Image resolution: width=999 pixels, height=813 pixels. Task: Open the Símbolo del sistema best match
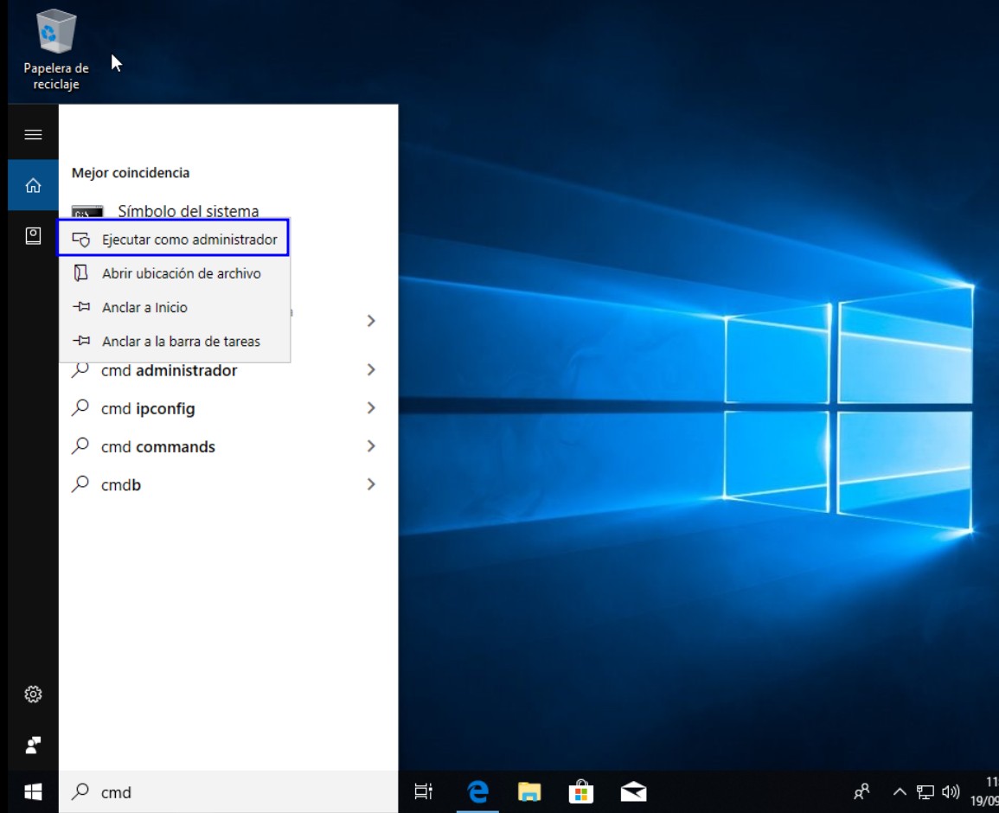point(188,210)
